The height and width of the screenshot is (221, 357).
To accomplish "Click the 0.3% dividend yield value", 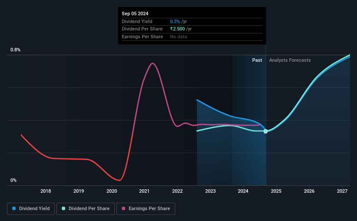I will (x=175, y=21).
